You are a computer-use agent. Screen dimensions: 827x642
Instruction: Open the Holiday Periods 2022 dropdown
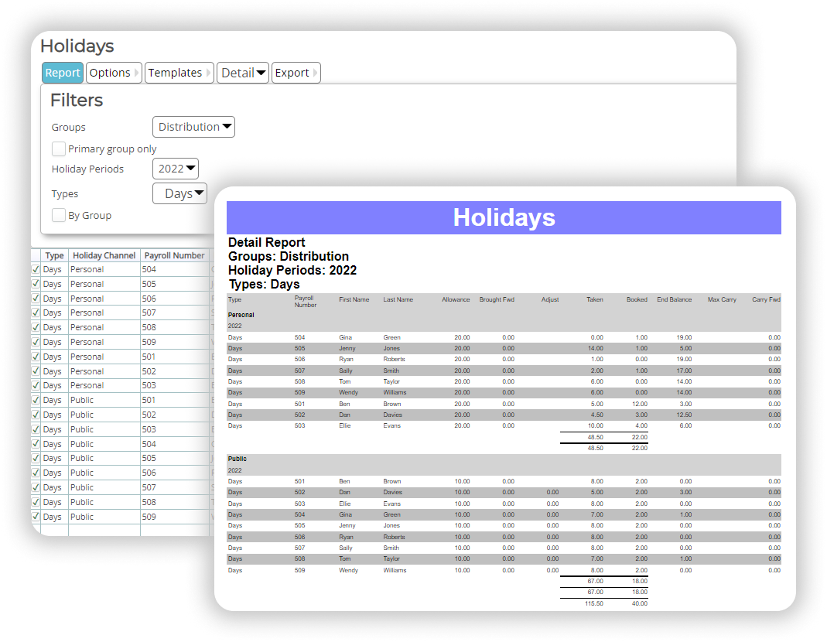(x=175, y=168)
